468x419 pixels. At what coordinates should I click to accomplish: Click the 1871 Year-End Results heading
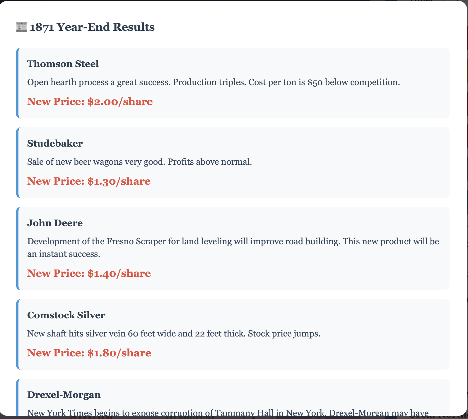pyautogui.click(x=92, y=27)
